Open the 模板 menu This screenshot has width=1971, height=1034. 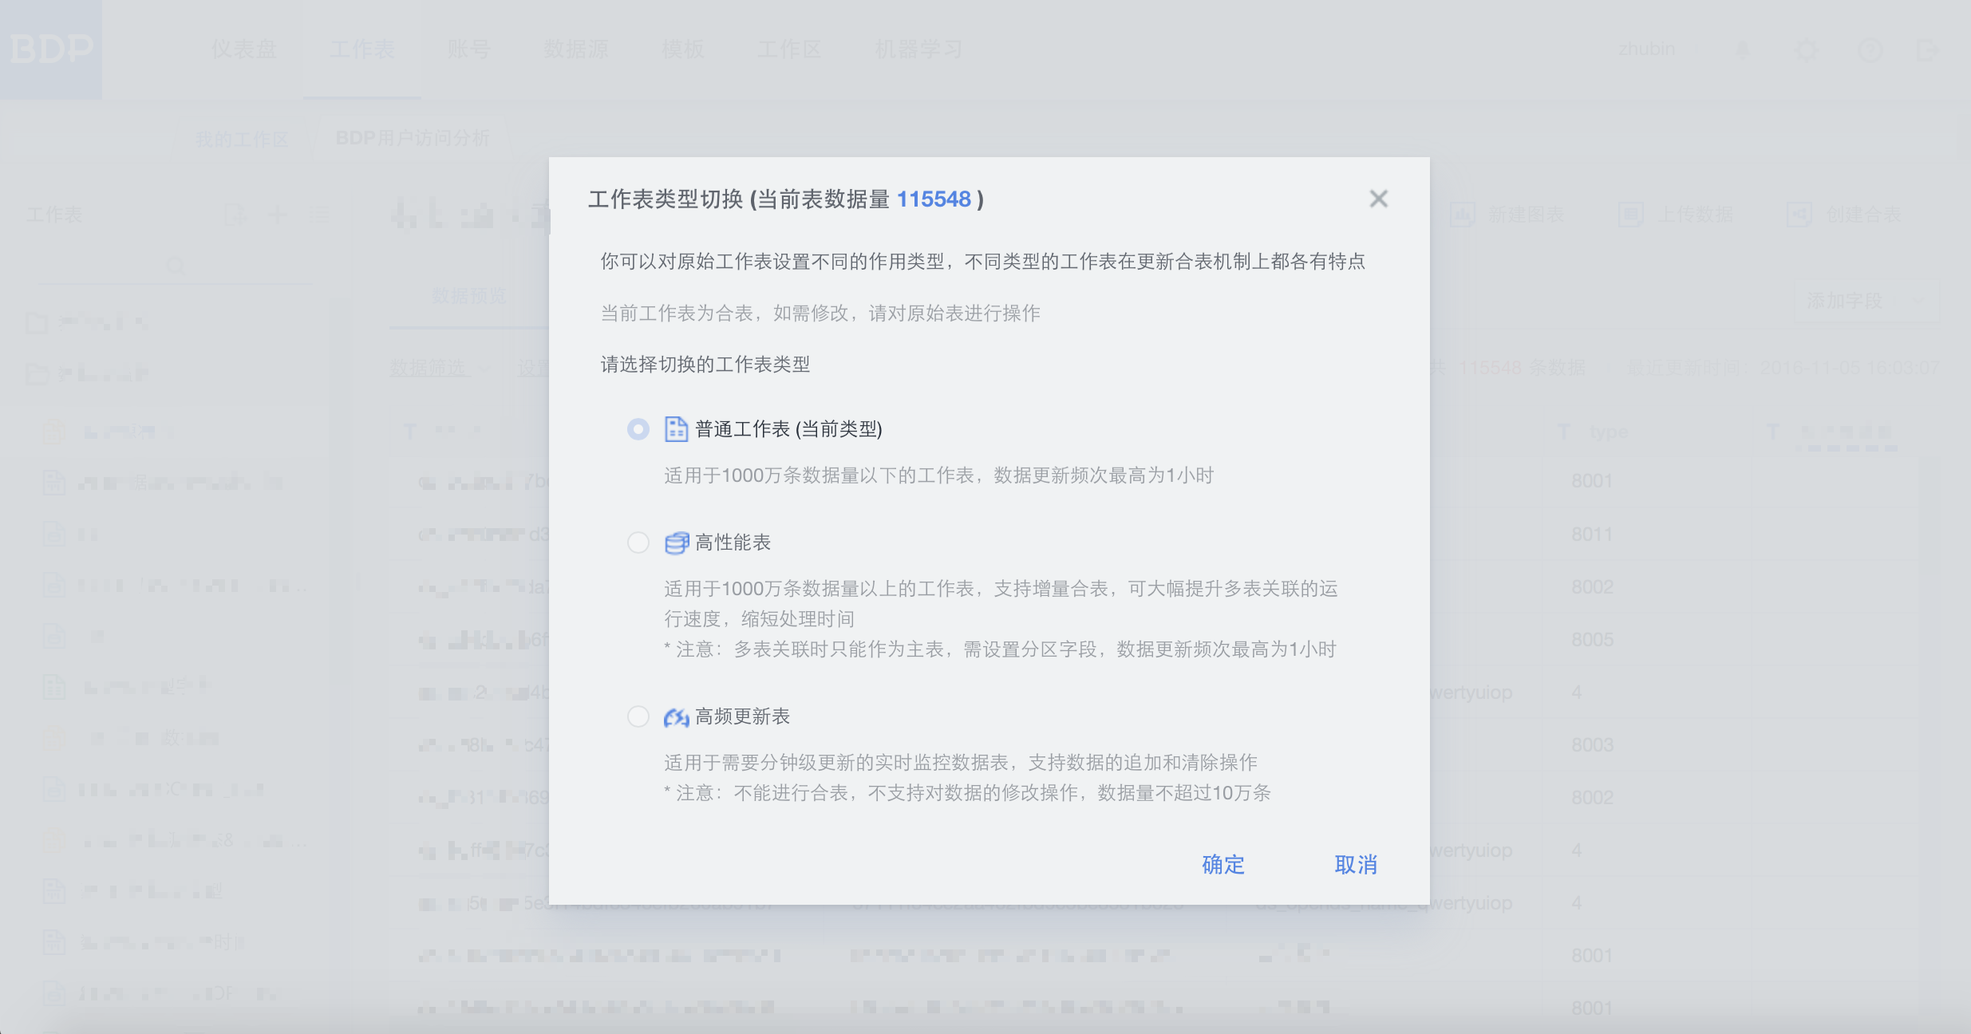coord(683,49)
